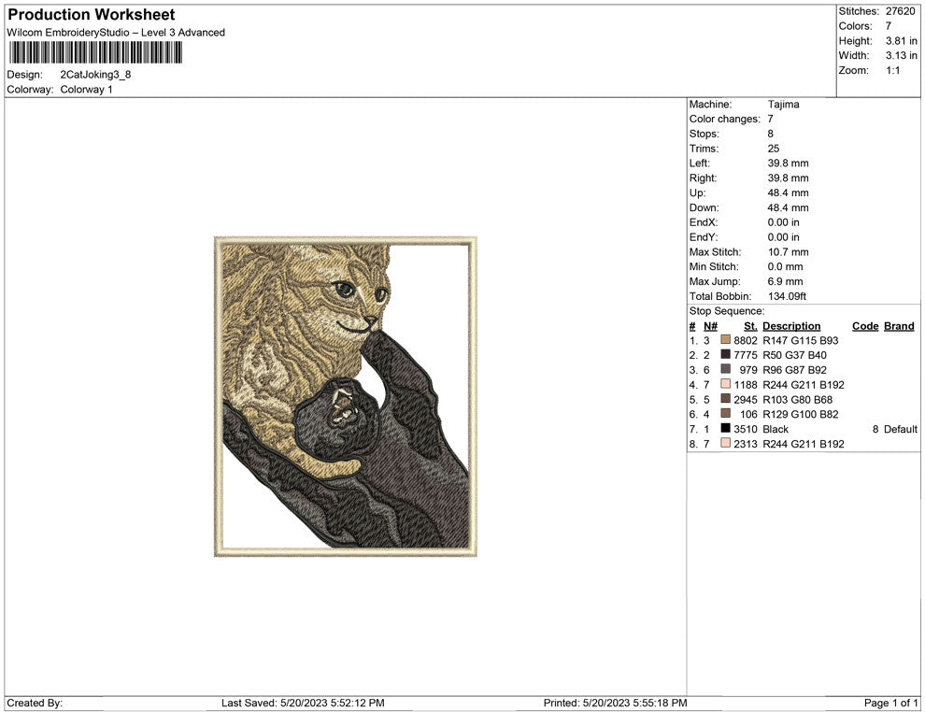The height and width of the screenshot is (712, 925).
Task: Click the 'EndY:' label
Action: click(x=704, y=236)
